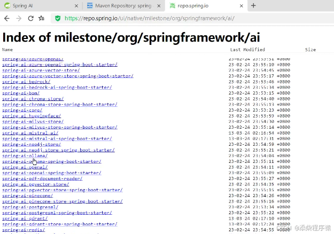Click the timestamp 13-03-24 02:17:10 +0800
The height and width of the screenshot is (234, 334).
coord(259,219)
